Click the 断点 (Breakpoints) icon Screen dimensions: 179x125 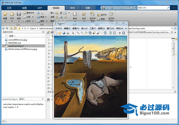(x=75, y=14)
